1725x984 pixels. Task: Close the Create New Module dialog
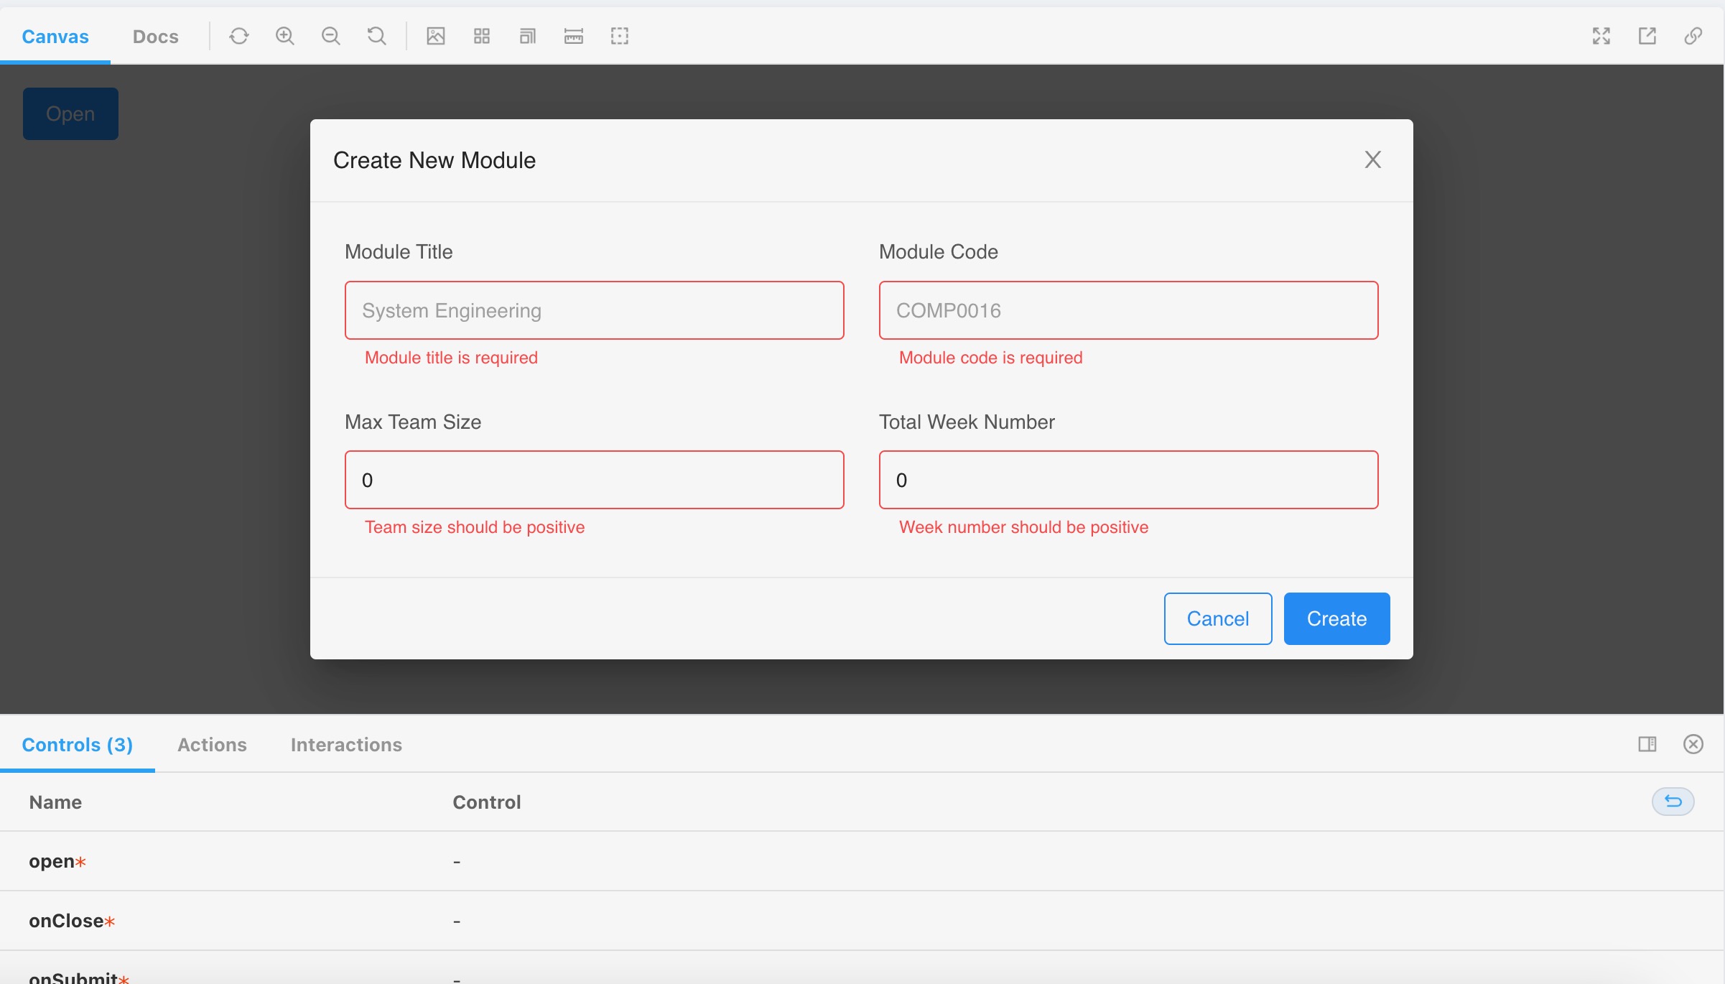pos(1373,159)
